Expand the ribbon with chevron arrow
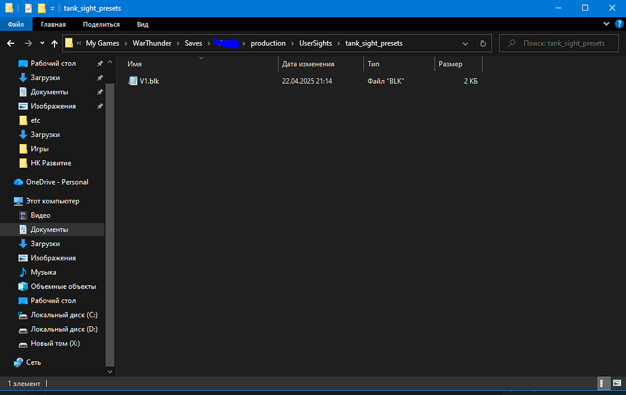 pyautogui.click(x=606, y=24)
